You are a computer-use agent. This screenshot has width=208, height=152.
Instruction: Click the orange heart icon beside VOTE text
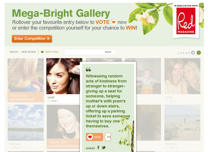113,22
